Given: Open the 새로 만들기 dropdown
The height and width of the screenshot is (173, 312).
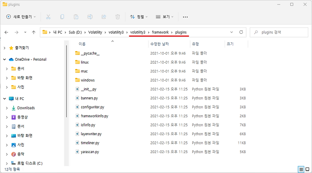Looking at the screenshot, I should pyautogui.click(x=21, y=17).
